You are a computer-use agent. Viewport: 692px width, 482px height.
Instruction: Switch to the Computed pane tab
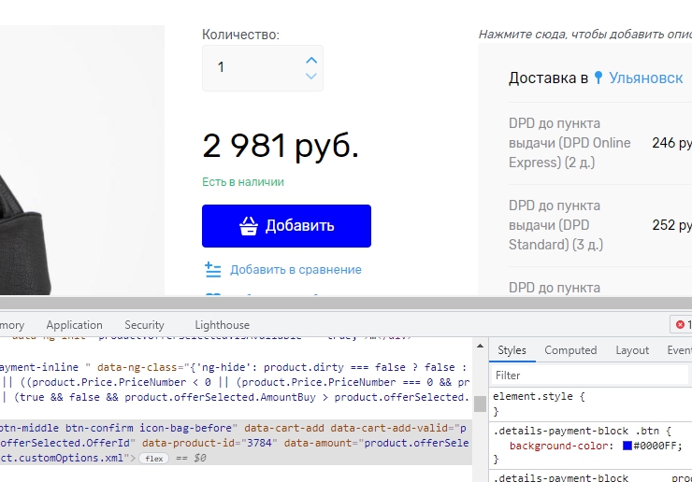click(570, 350)
